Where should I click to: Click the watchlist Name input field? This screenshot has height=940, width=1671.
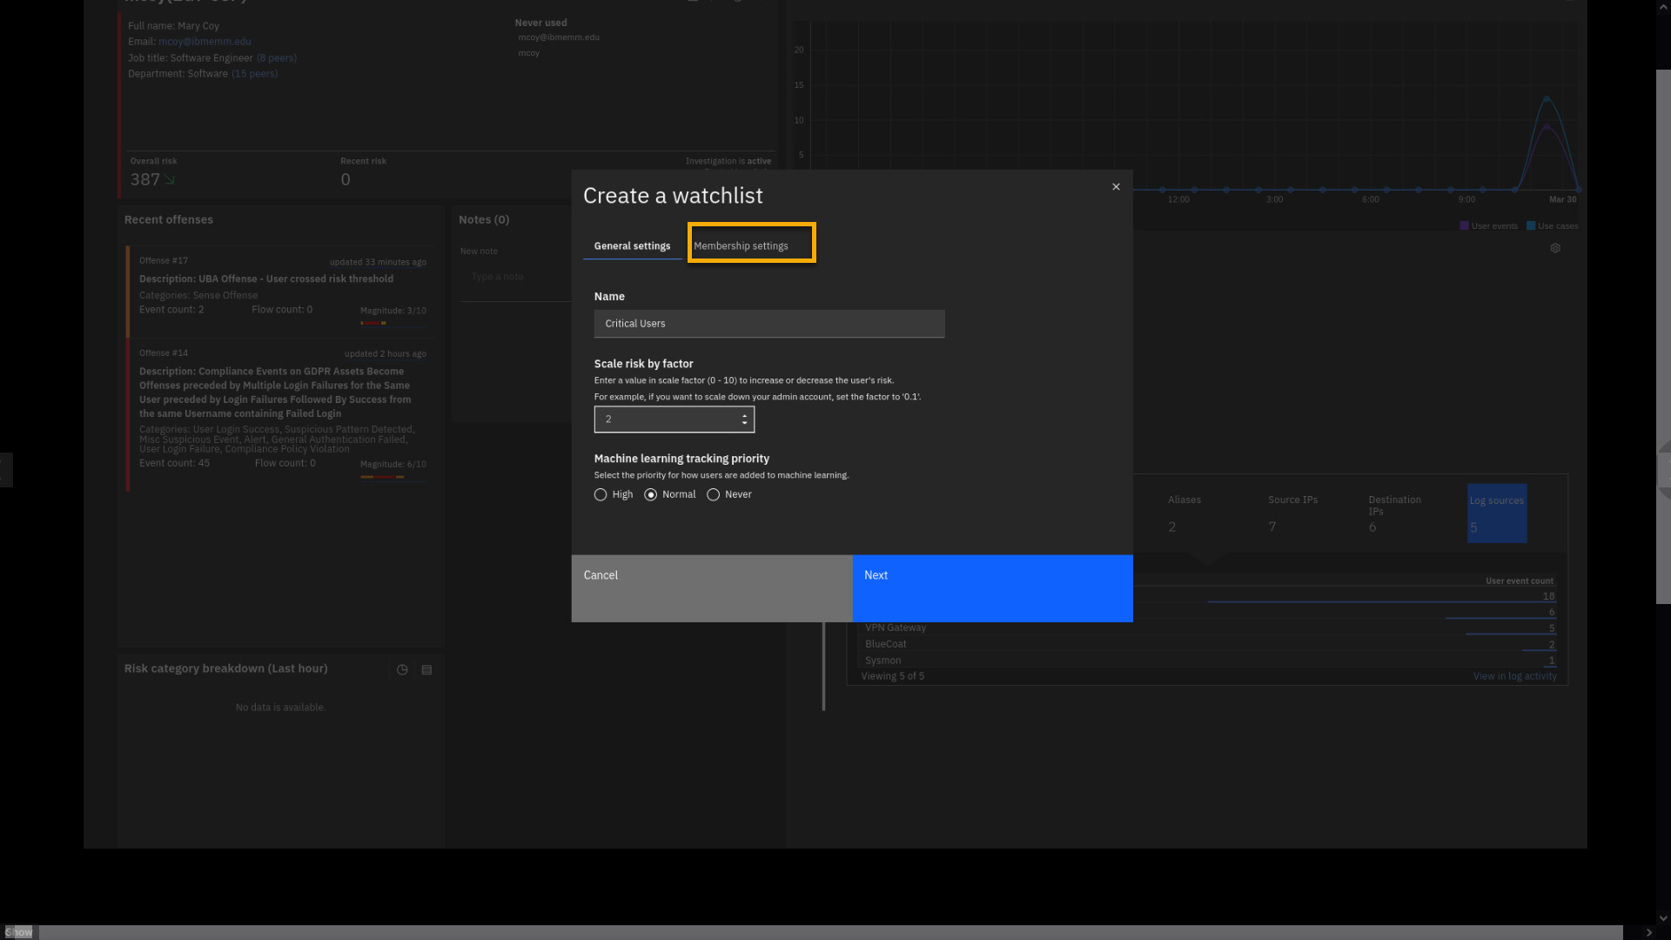[x=768, y=324]
